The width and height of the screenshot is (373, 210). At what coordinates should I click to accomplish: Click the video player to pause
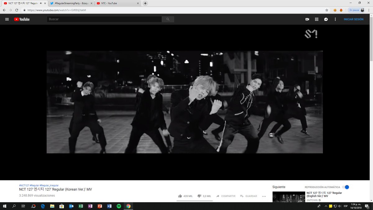(185, 102)
